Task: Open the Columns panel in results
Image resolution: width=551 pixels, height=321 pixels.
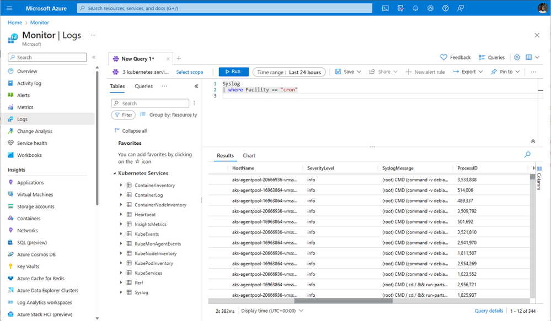Action: (x=539, y=178)
